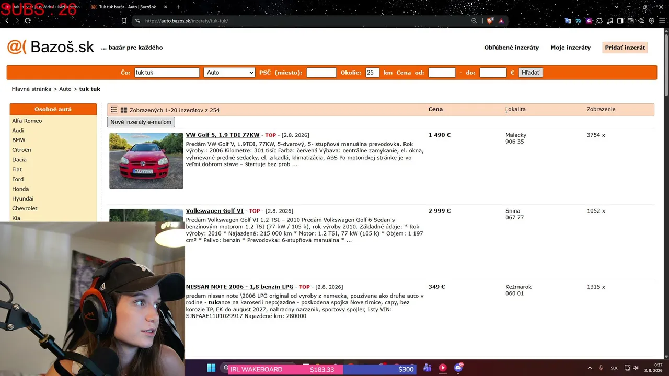
Task: Reload the page with the refresh icon
Action: click(x=28, y=21)
